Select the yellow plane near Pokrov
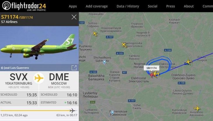The height and width of the screenshot is (121, 213). point(189,62)
